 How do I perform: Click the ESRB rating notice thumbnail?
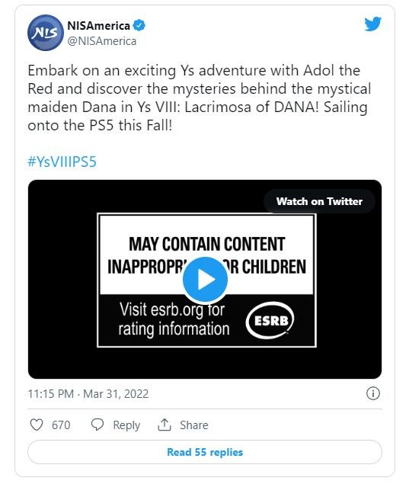click(x=206, y=280)
